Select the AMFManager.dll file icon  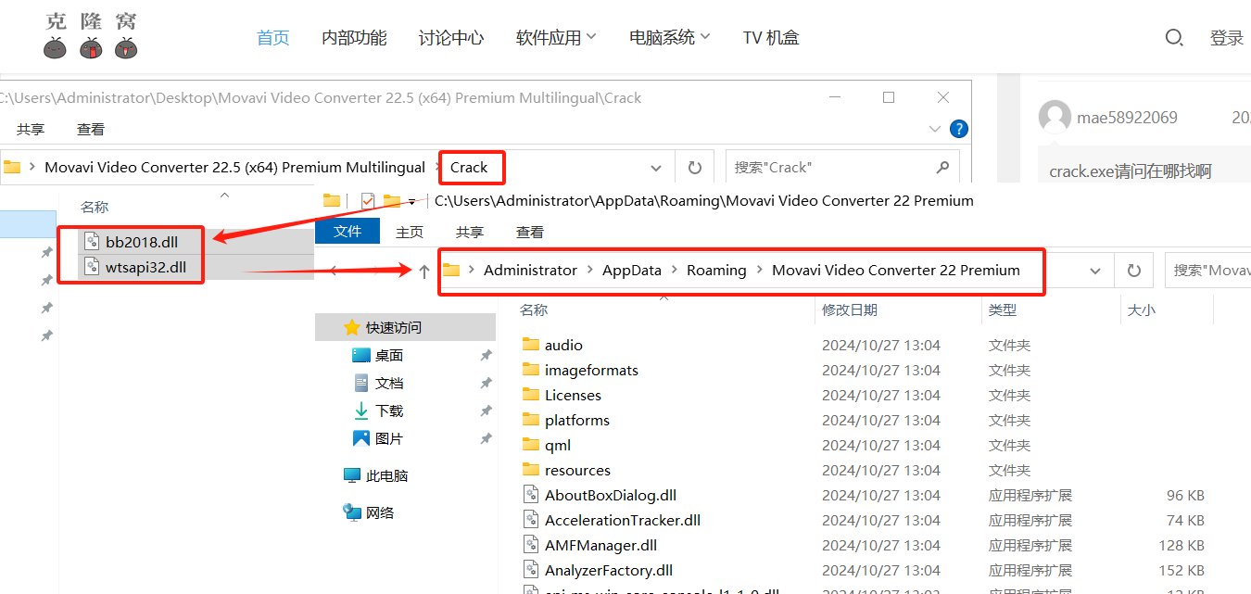[531, 545]
